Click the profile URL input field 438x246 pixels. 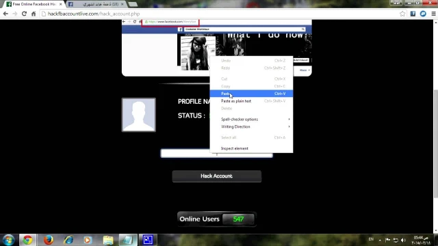coord(216,153)
